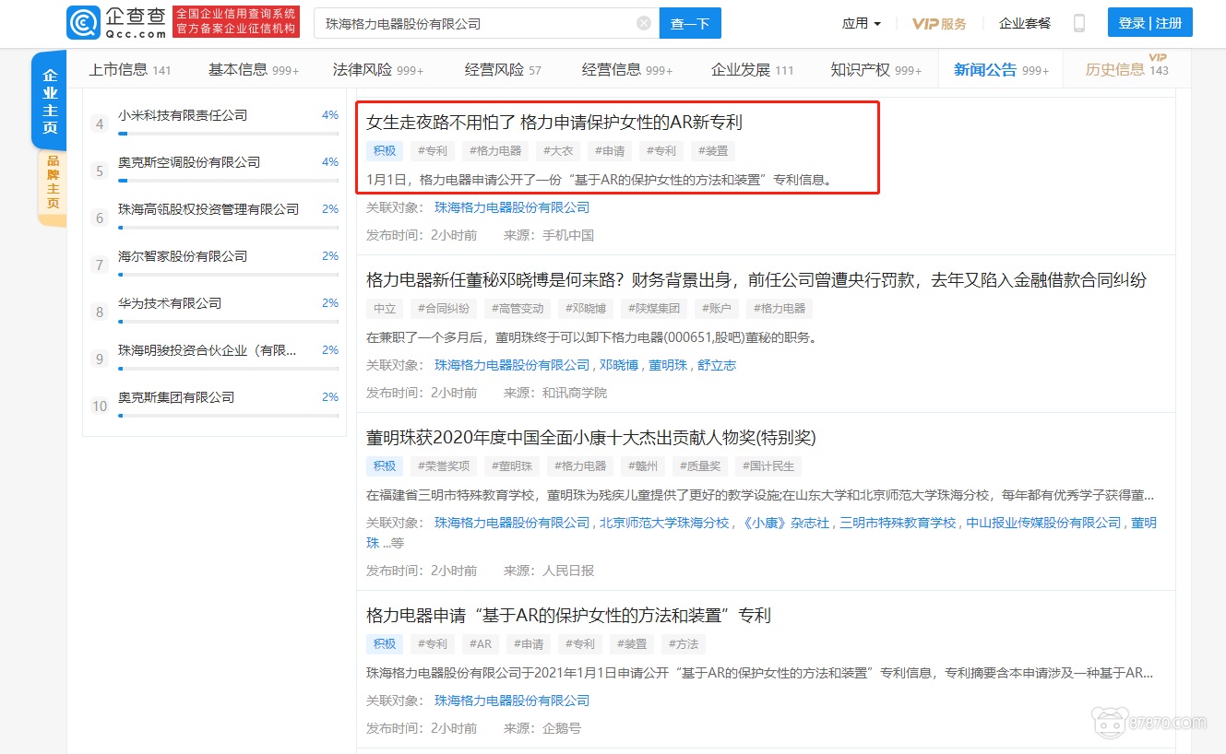Image resolution: width=1226 pixels, height=754 pixels.
Task: Open related person 舒立志 link
Action: tap(717, 365)
